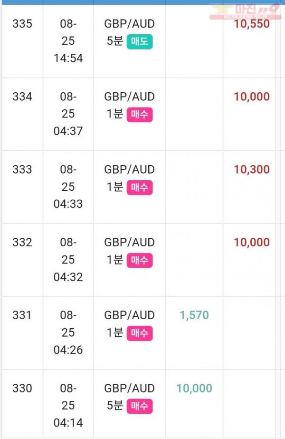Click the red 10,000 amount in row 334

[252, 97]
